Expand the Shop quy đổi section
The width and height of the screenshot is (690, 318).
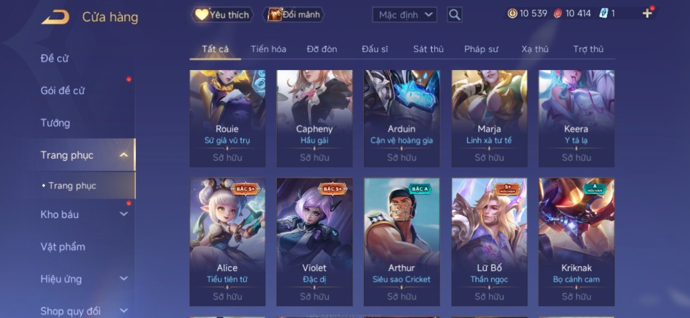point(124,311)
